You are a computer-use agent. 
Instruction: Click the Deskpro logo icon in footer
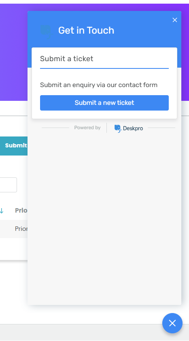tap(117, 128)
